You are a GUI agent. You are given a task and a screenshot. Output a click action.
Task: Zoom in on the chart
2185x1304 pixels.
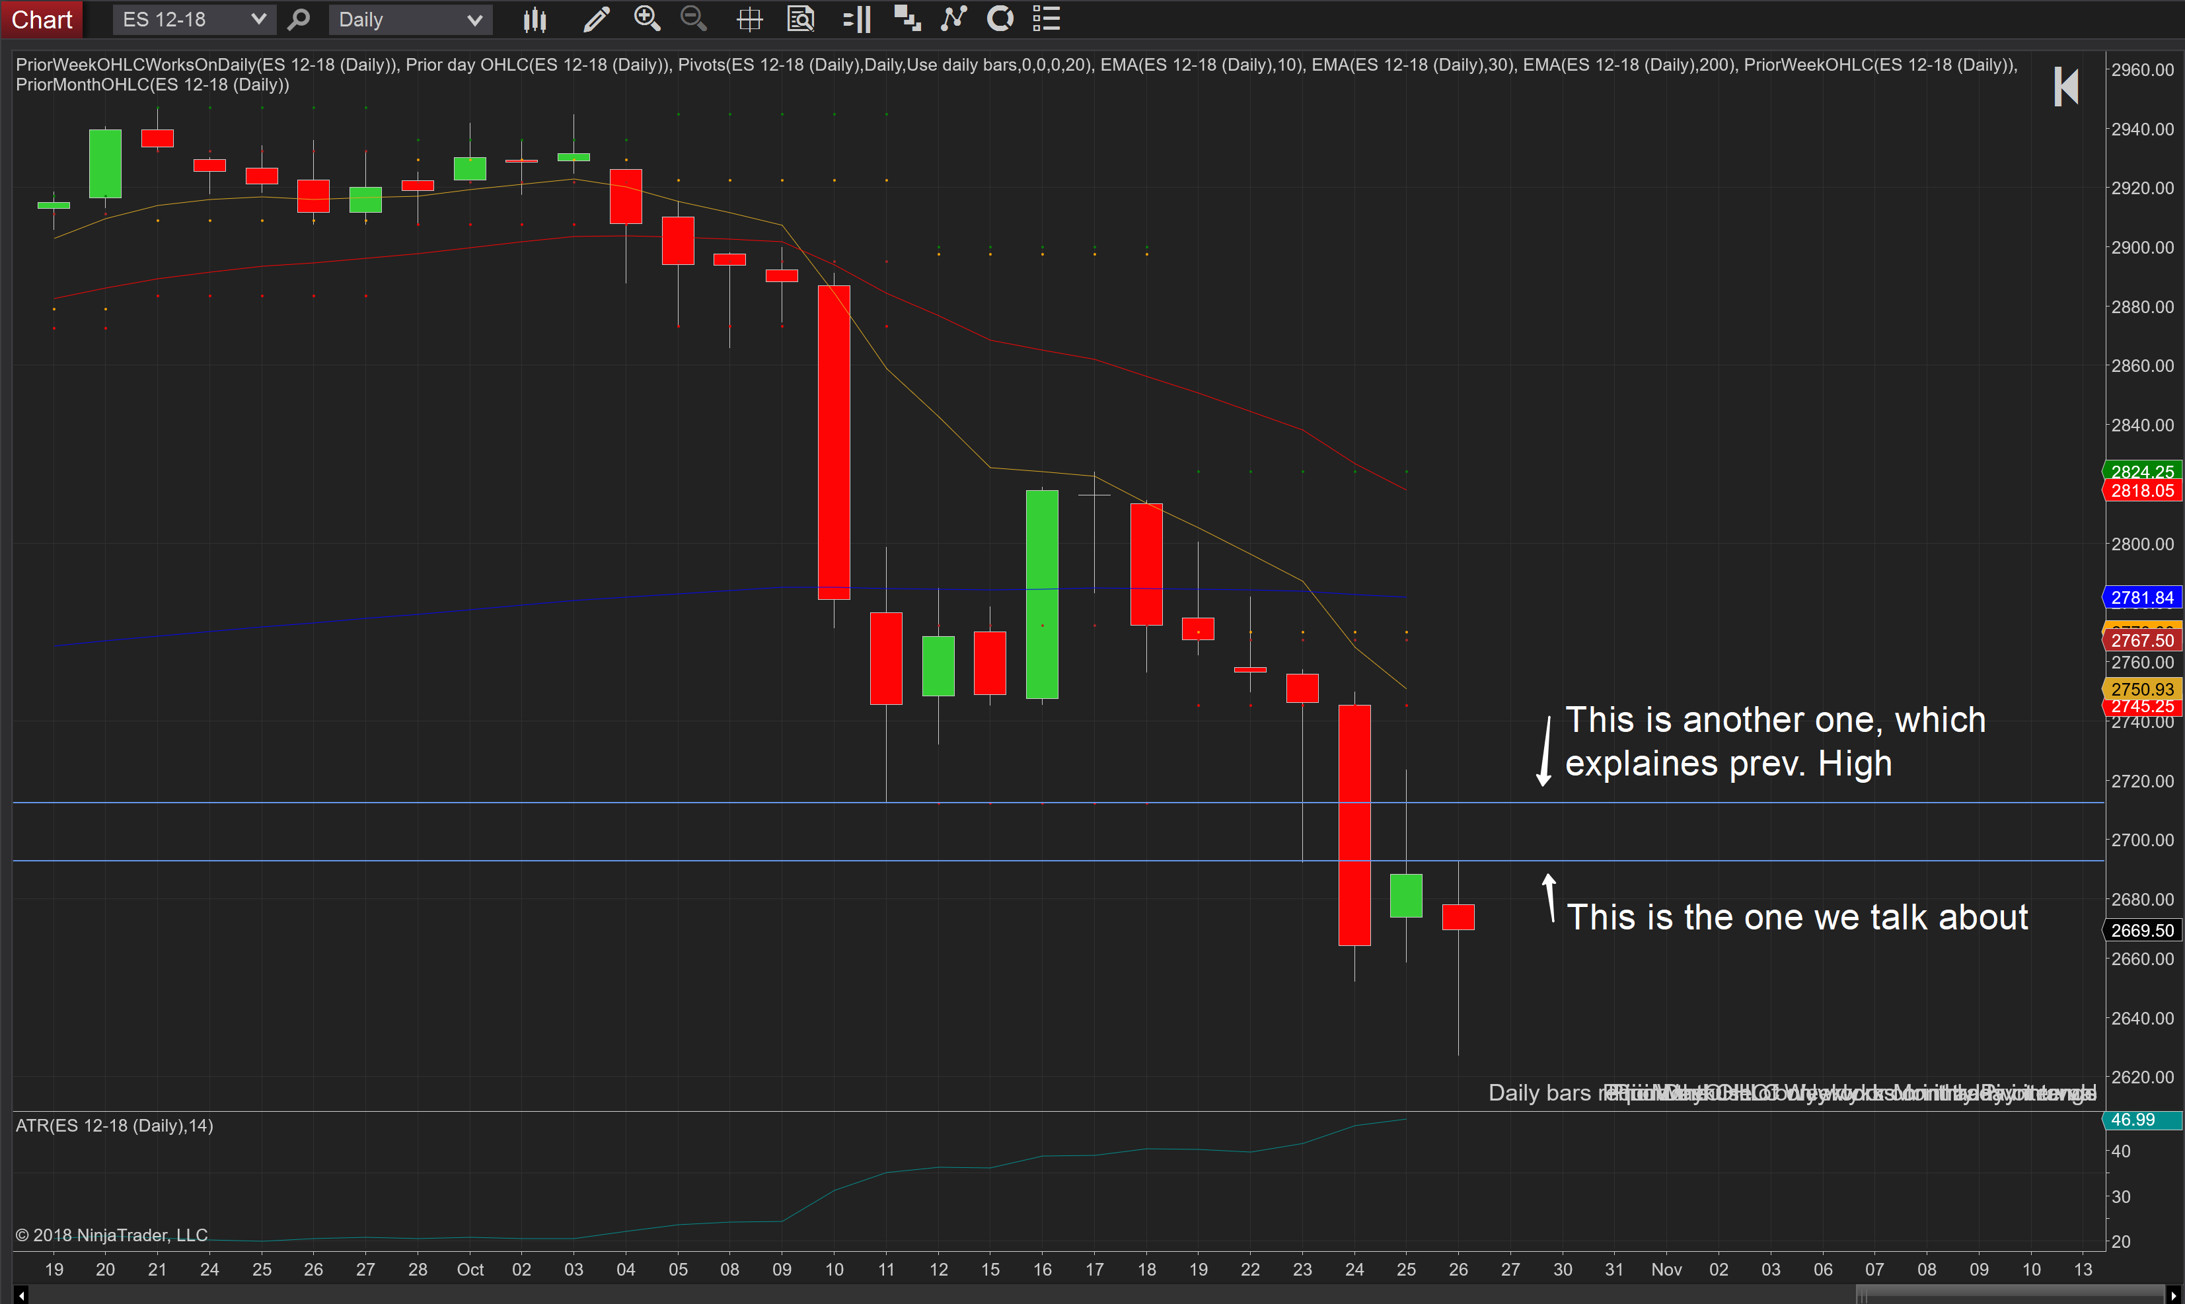pyautogui.click(x=648, y=18)
